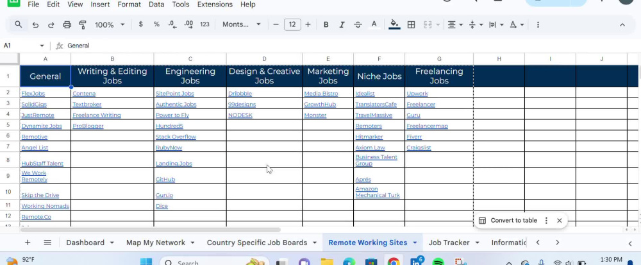Add a new sheet with plus icon
The width and height of the screenshot is (641, 265).
pyautogui.click(x=28, y=243)
